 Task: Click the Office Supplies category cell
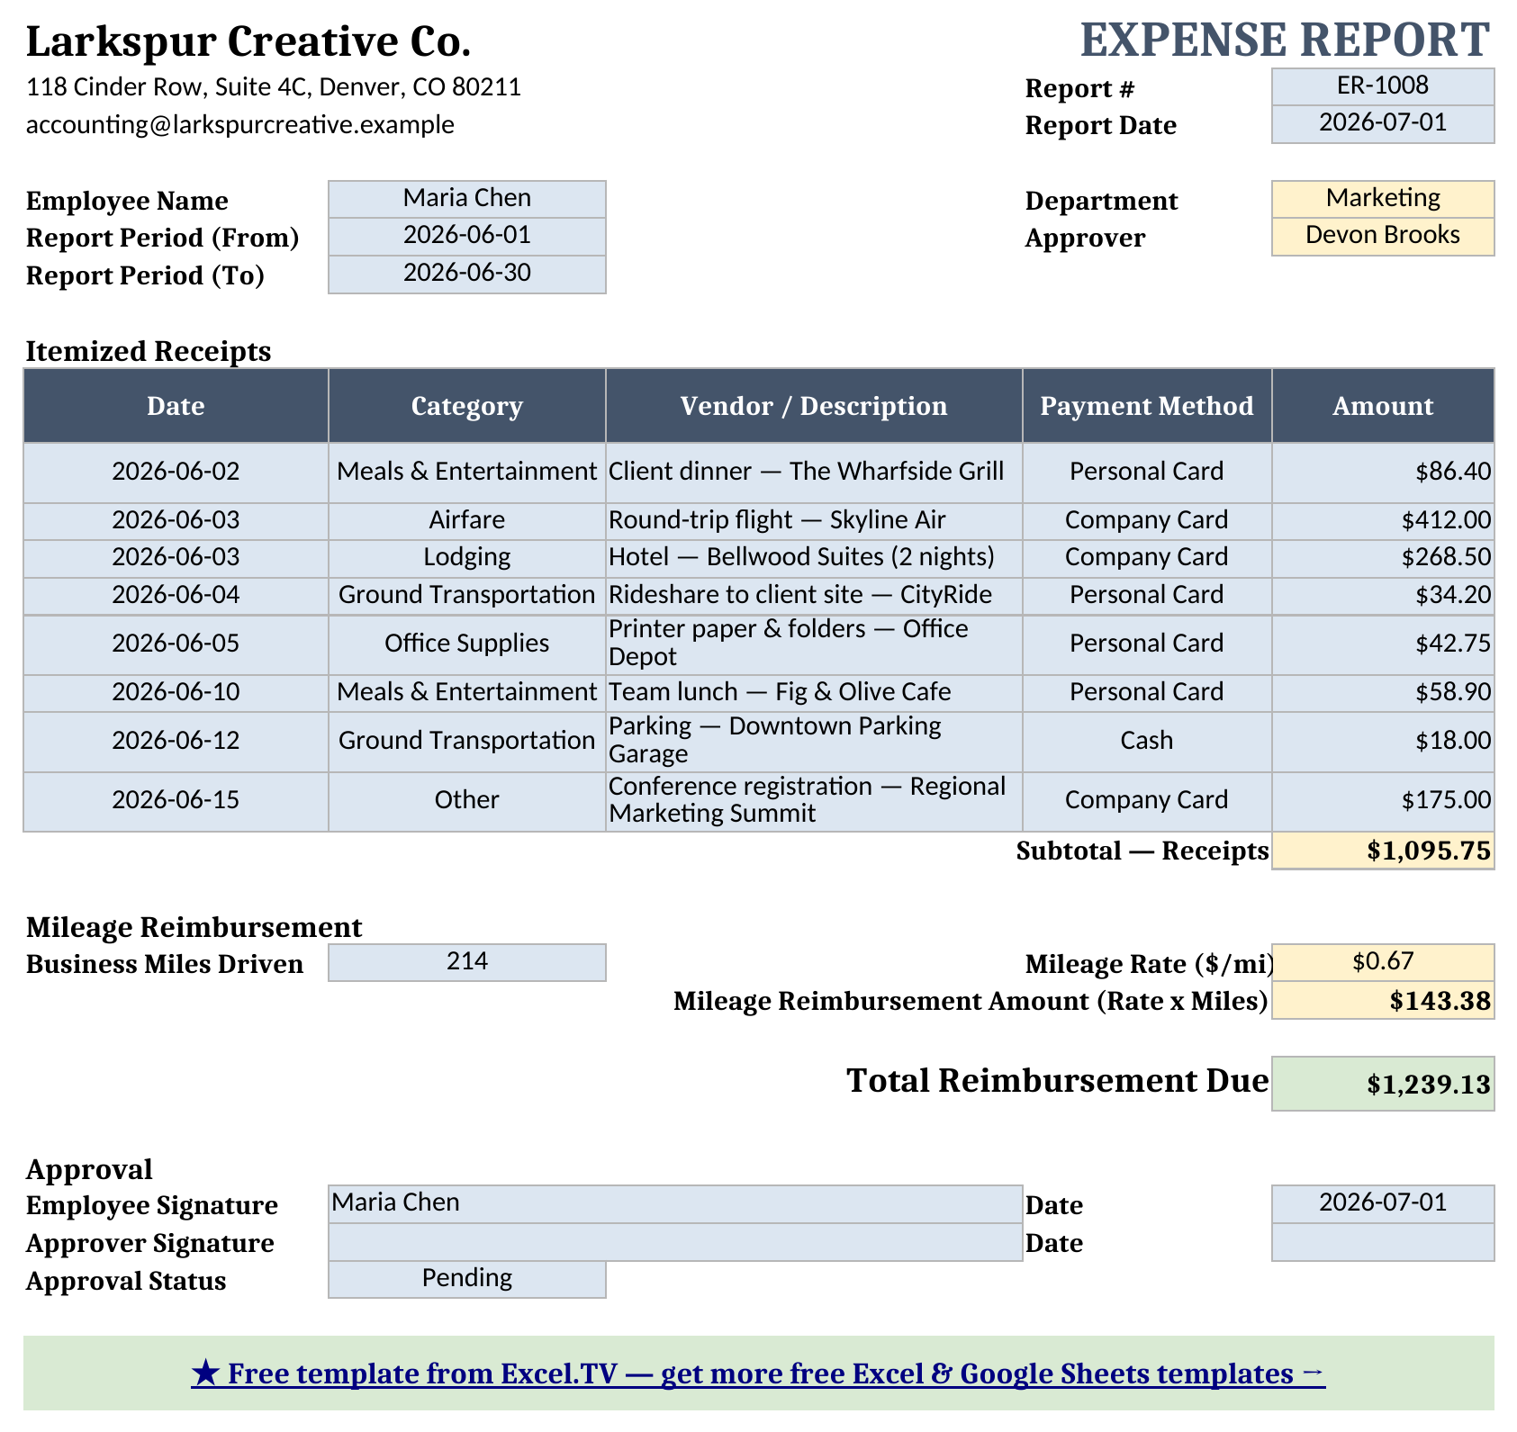pos(467,644)
